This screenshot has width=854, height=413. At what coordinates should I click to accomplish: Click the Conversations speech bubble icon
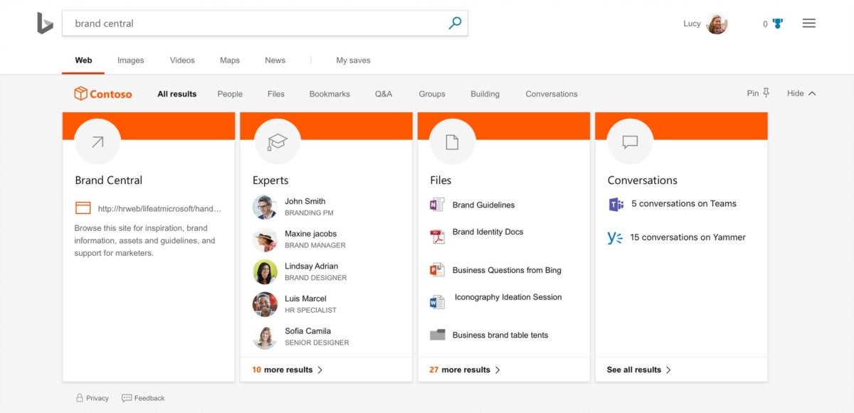(630, 141)
